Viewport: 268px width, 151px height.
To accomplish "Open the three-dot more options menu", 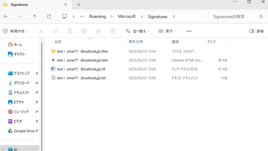I will tap(189, 31).
